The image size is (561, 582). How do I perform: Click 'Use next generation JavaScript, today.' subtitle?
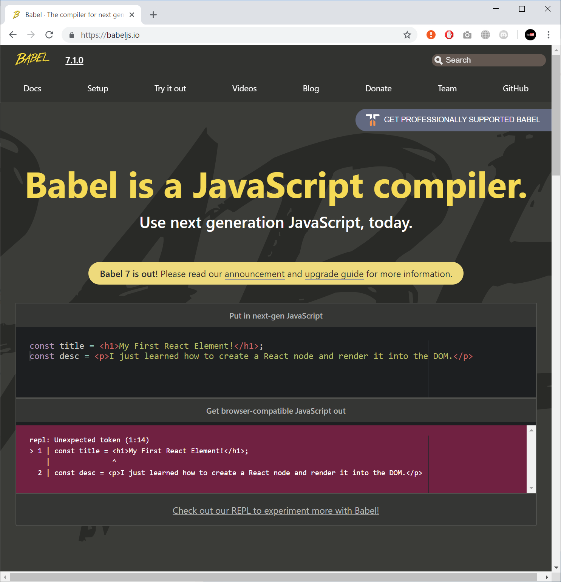(276, 223)
